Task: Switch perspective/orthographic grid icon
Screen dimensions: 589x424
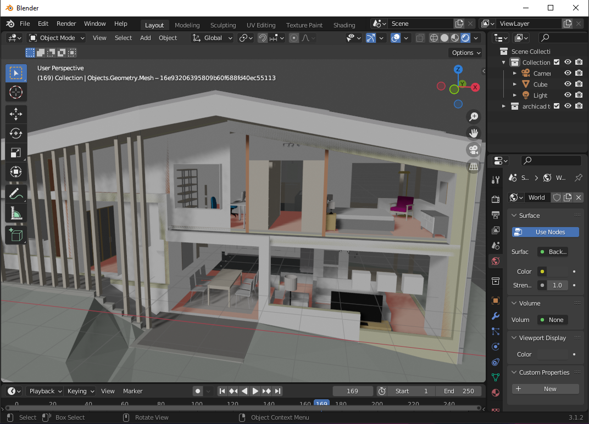Action: point(474,166)
